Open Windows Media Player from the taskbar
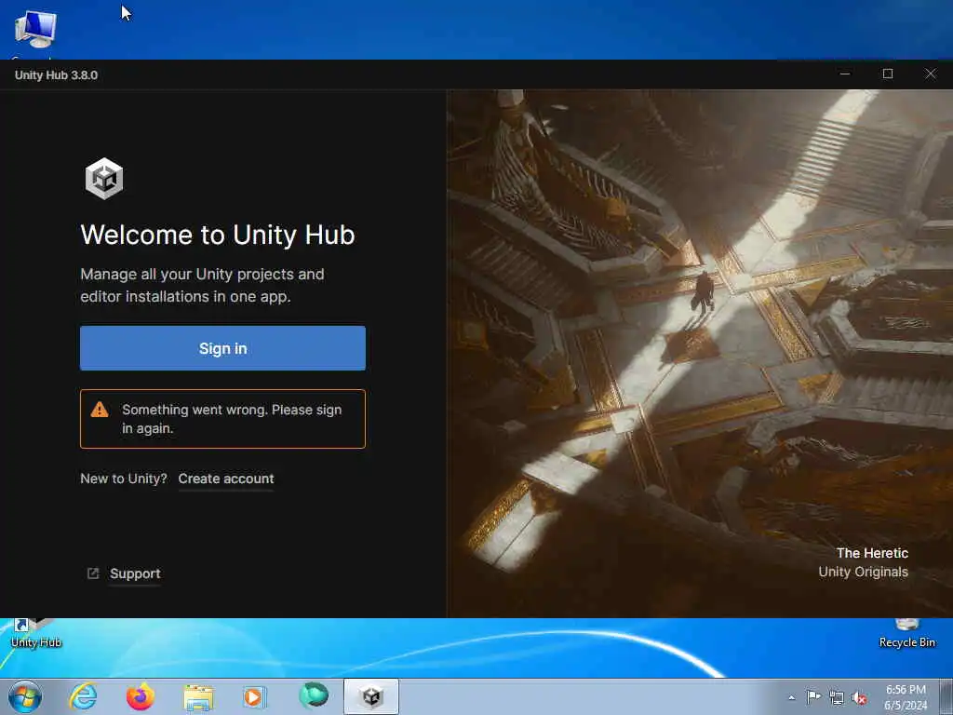 click(x=255, y=696)
